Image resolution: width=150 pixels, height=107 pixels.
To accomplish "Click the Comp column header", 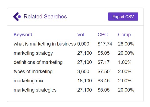I will tap(124, 35).
